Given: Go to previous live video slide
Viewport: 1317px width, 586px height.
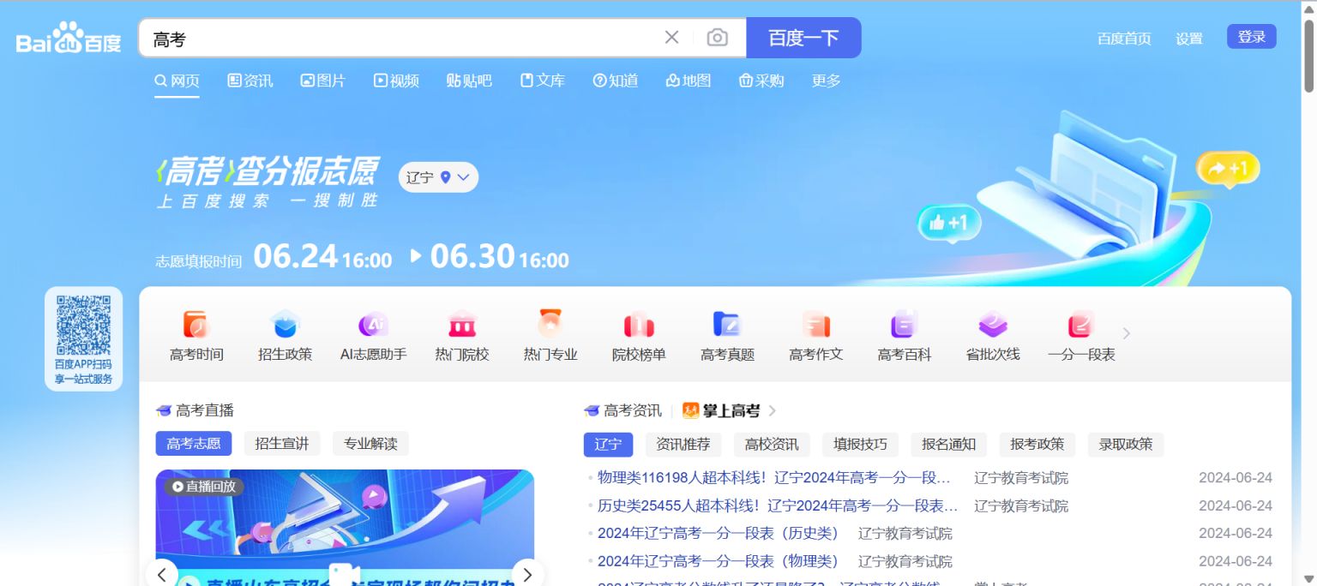Looking at the screenshot, I should pyautogui.click(x=162, y=574).
